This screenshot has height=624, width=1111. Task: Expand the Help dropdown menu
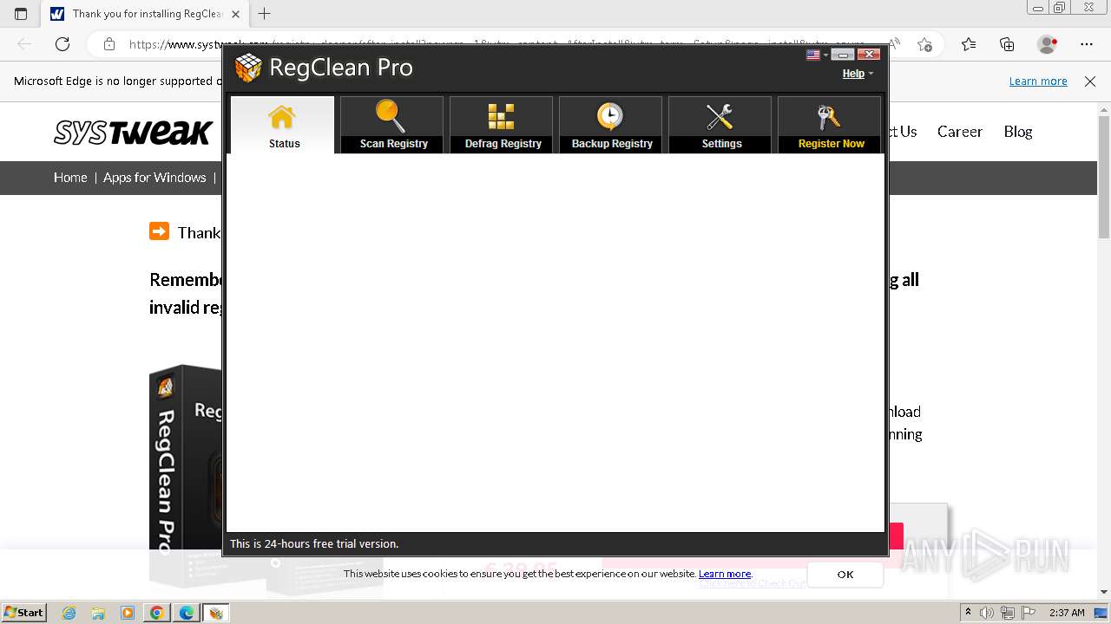pyautogui.click(x=858, y=74)
